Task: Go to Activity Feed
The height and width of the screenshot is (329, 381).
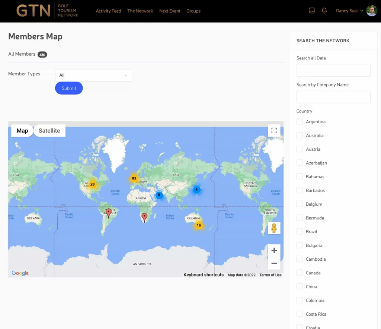Action: (x=108, y=11)
